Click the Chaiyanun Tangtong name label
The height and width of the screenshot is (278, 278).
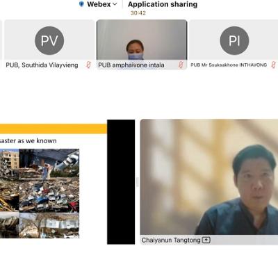click(171, 240)
